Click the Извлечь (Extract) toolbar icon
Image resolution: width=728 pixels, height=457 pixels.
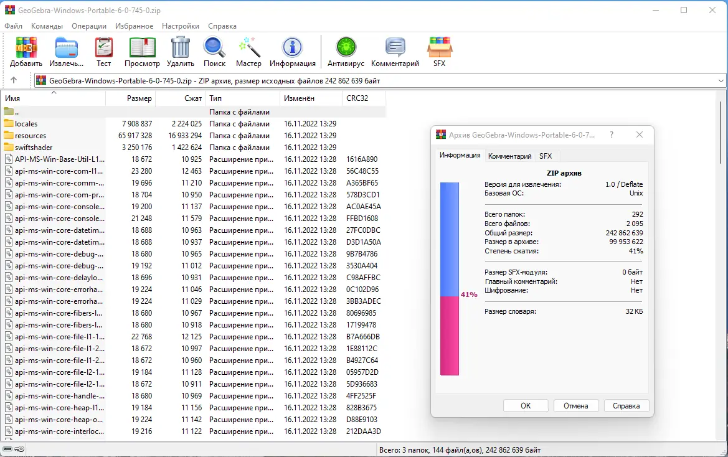click(67, 47)
